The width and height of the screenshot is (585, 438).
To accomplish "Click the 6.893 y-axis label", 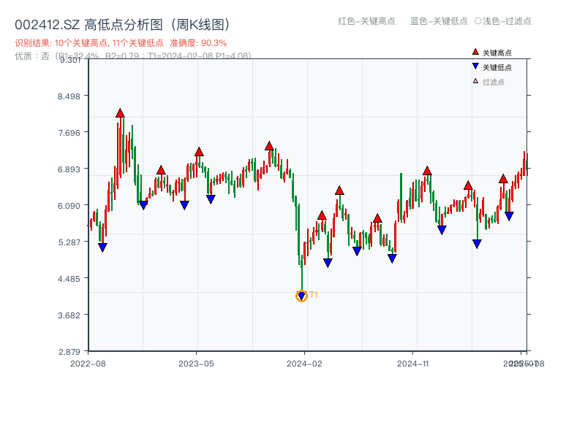I will (x=69, y=169).
